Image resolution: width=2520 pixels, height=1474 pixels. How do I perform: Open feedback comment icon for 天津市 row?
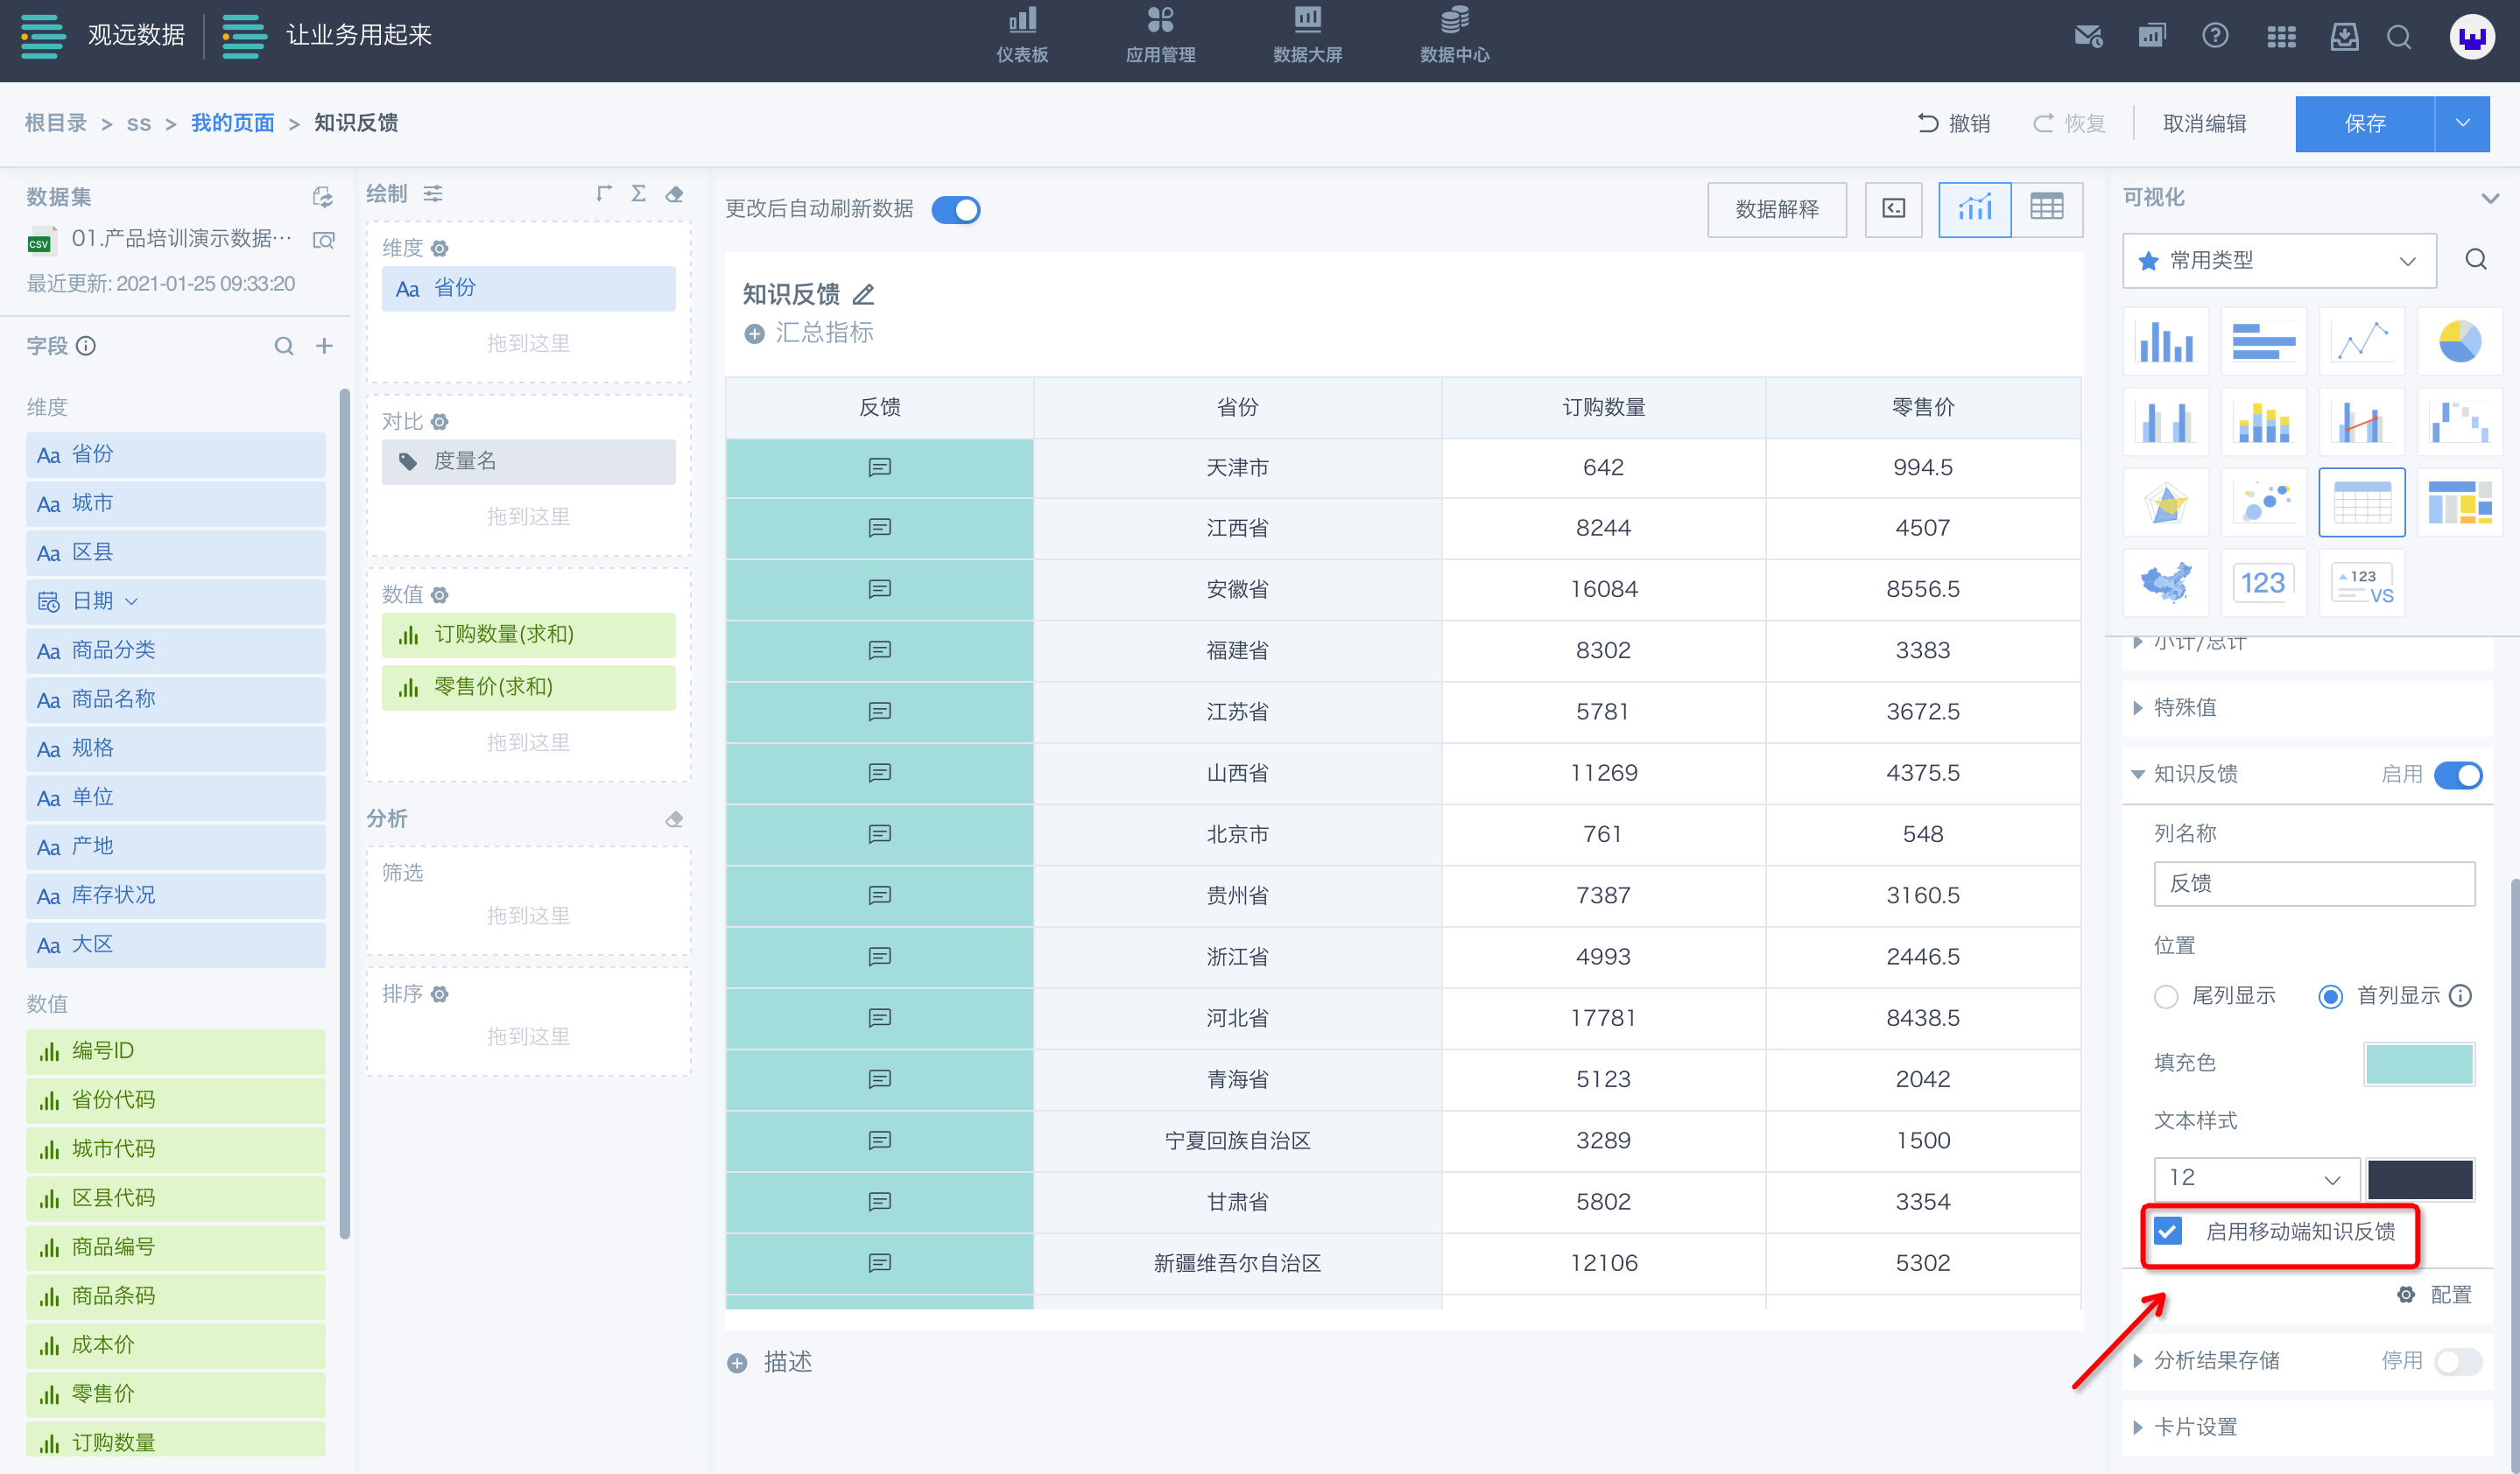tap(880, 467)
